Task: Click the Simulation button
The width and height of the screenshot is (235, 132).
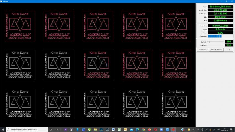Action: [x=202, y=50]
